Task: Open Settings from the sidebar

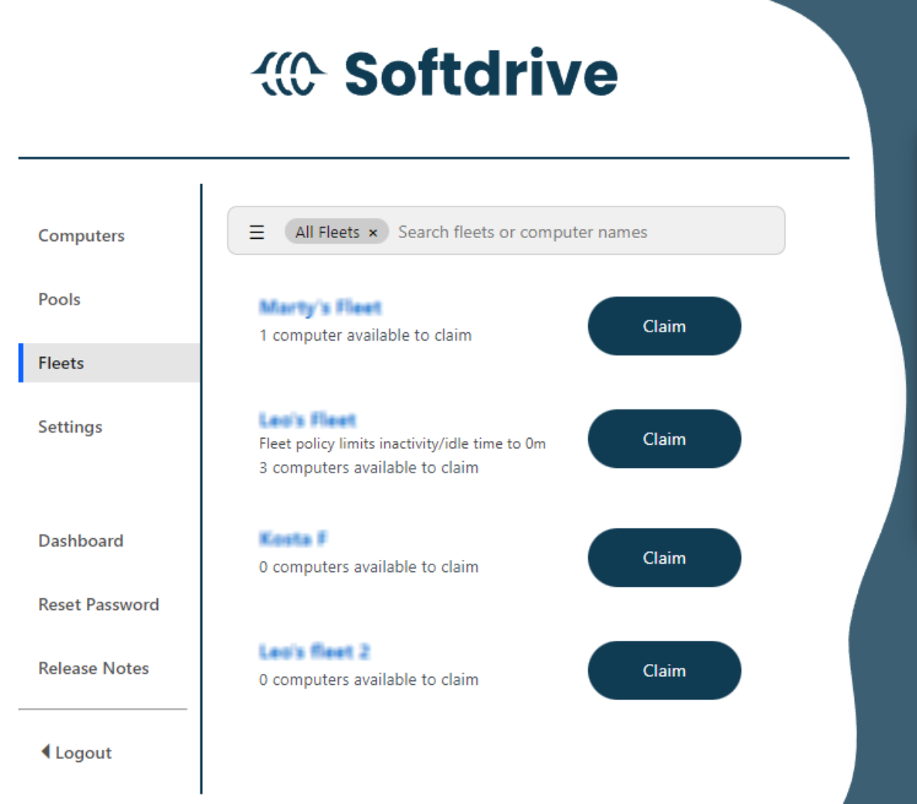Action: pos(70,427)
